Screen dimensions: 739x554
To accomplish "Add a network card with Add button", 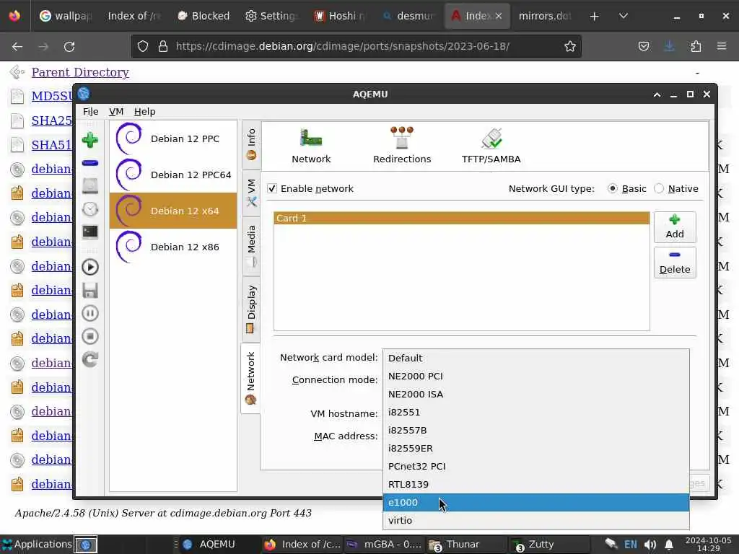I will coord(675,227).
